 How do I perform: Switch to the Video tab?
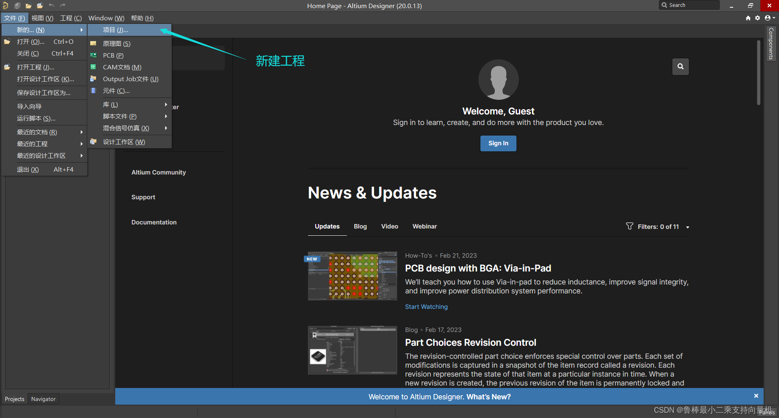[389, 226]
